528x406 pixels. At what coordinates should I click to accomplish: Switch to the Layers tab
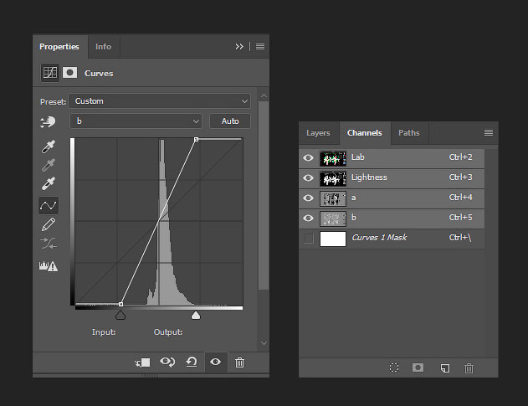[x=318, y=133]
